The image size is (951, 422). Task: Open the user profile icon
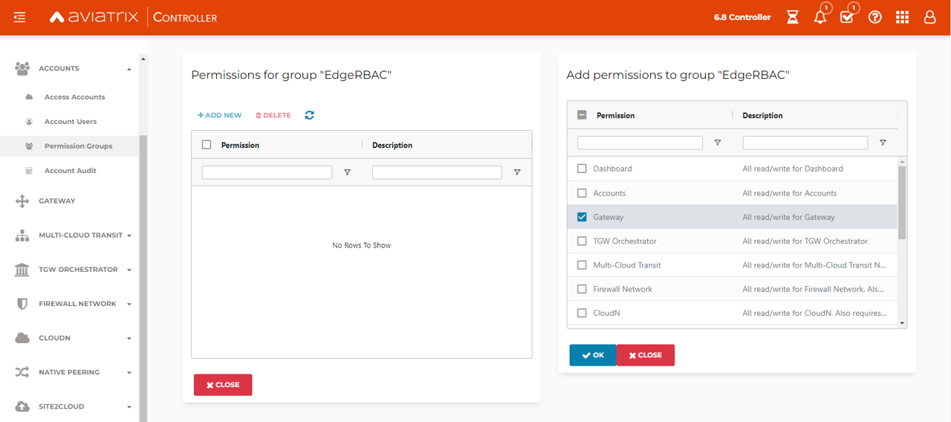pos(929,17)
